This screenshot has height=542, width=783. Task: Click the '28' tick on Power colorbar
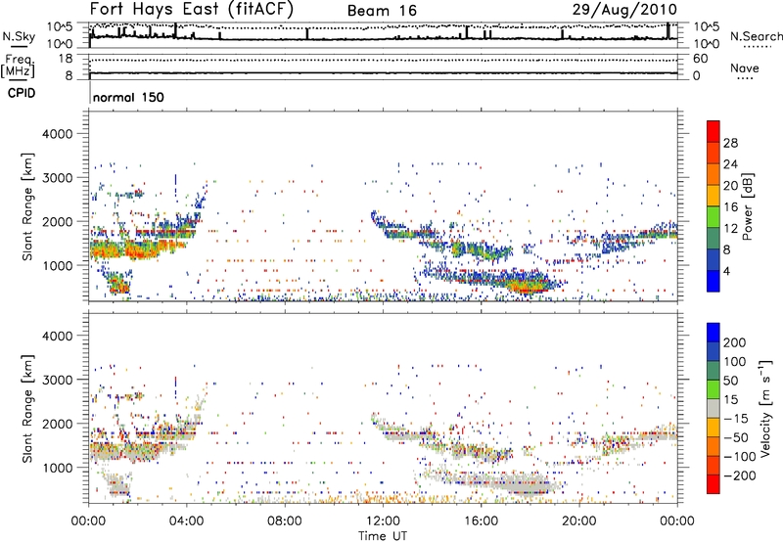pyautogui.click(x=730, y=143)
